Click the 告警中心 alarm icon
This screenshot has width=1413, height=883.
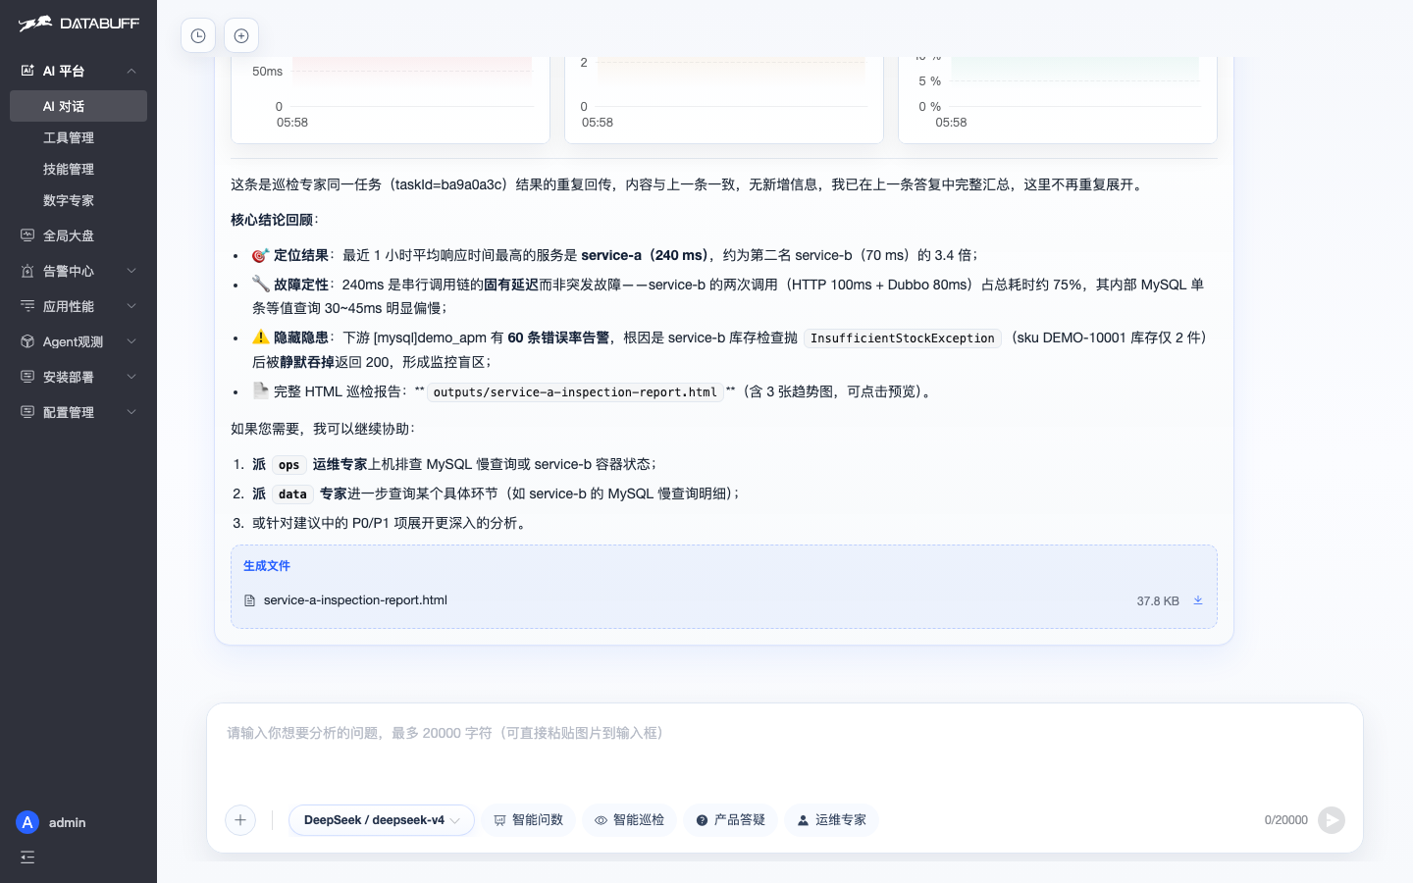[27, 271]
